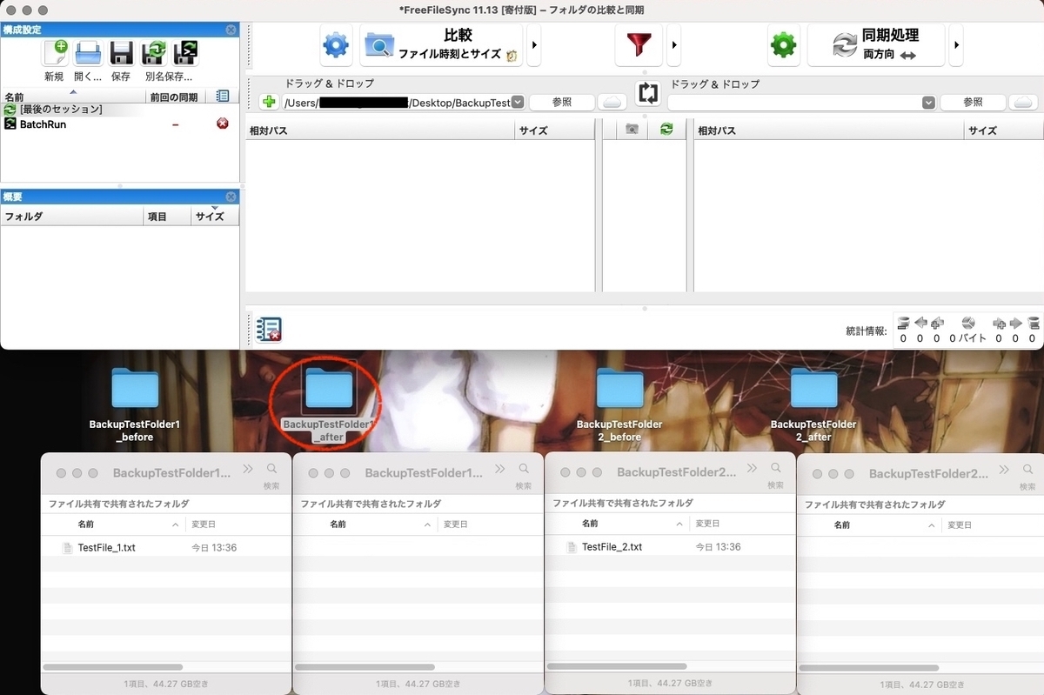
Task: Toggle 名前 sort chevron in TestFile_1.txt window
Action: coord(176,525)
